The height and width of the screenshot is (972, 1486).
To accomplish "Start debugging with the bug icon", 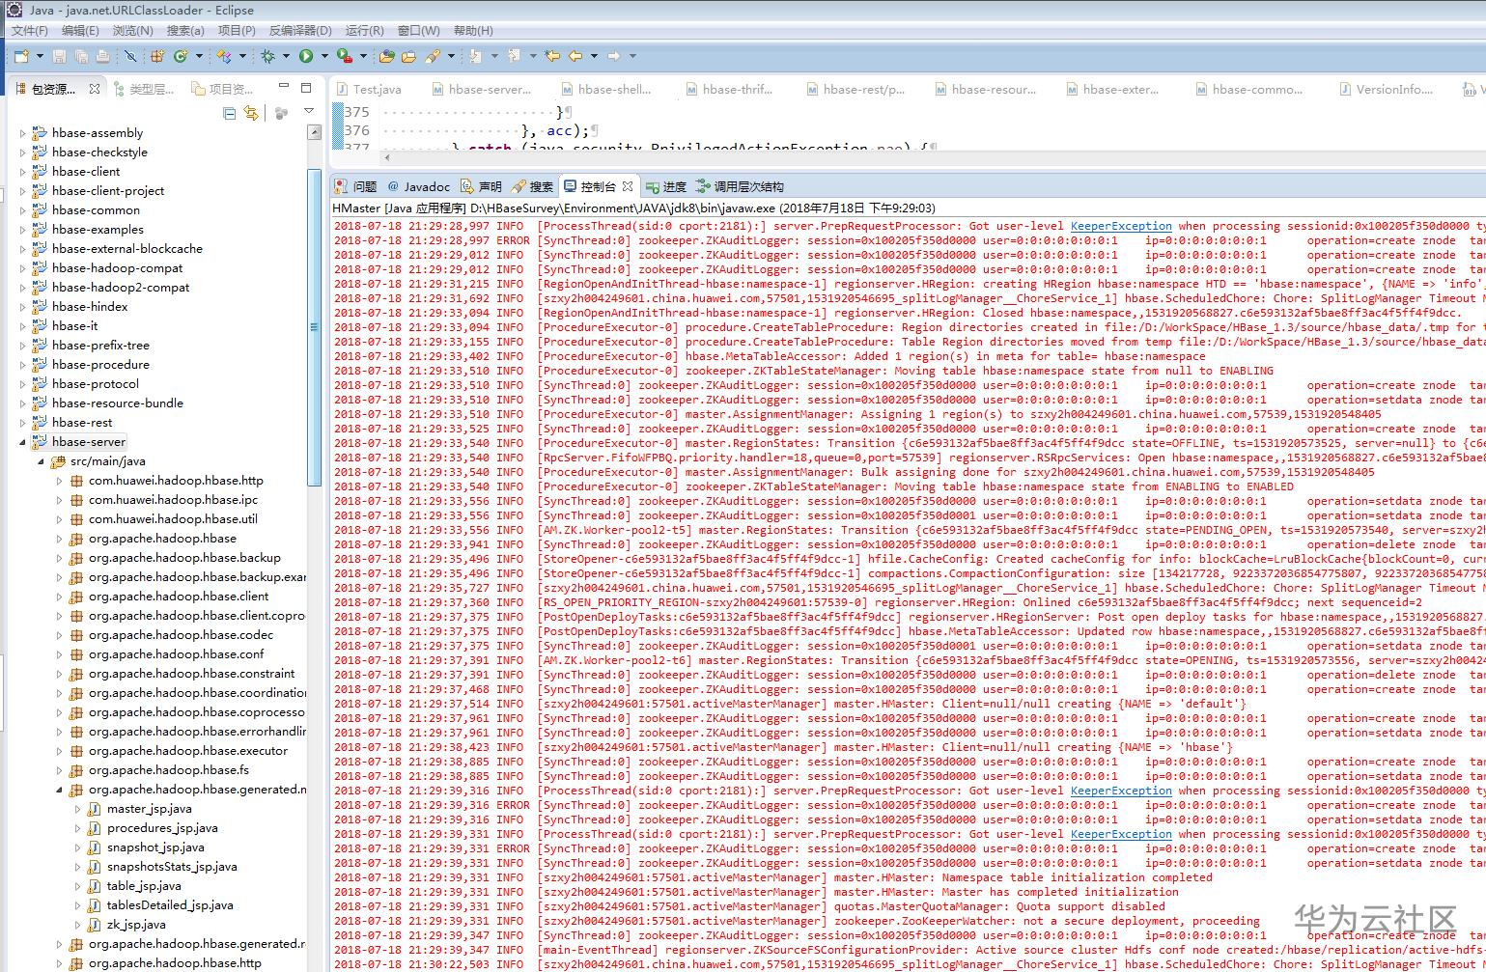I will 267,57.
